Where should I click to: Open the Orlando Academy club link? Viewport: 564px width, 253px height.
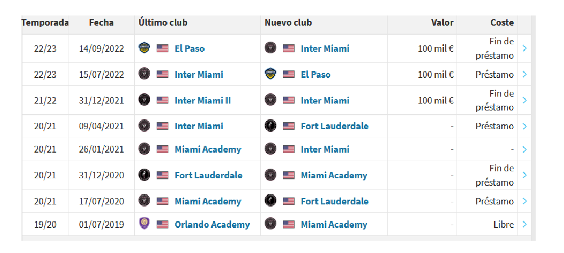(212, 224)
